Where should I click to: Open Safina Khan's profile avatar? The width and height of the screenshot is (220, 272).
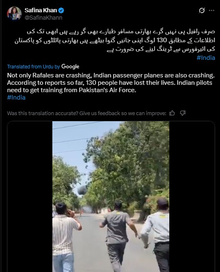click(x=14, y=14)
